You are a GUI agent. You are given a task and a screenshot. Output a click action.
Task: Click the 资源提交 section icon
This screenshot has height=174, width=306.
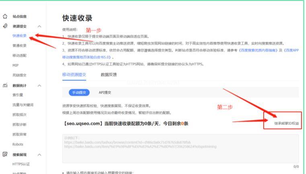[4, 26]
